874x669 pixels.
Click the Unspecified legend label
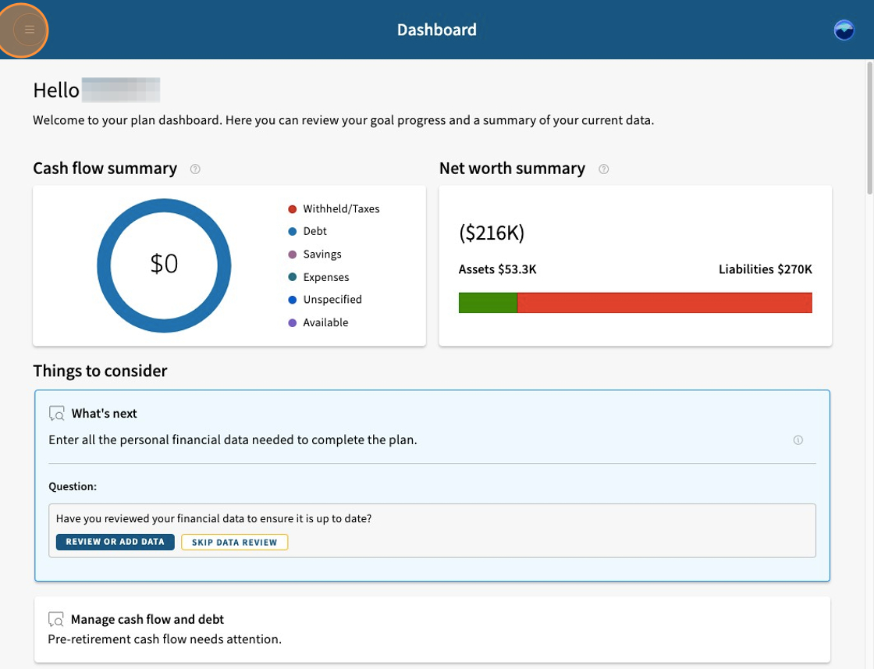pyautogui.click(x=332, y=300)
